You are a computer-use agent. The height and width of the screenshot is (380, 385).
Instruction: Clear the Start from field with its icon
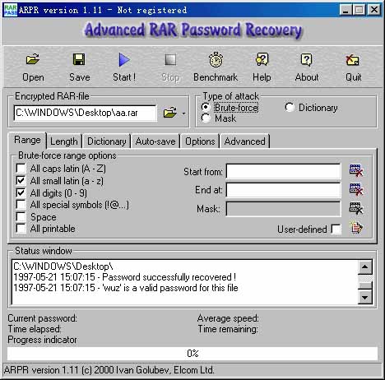pos(356,170)
